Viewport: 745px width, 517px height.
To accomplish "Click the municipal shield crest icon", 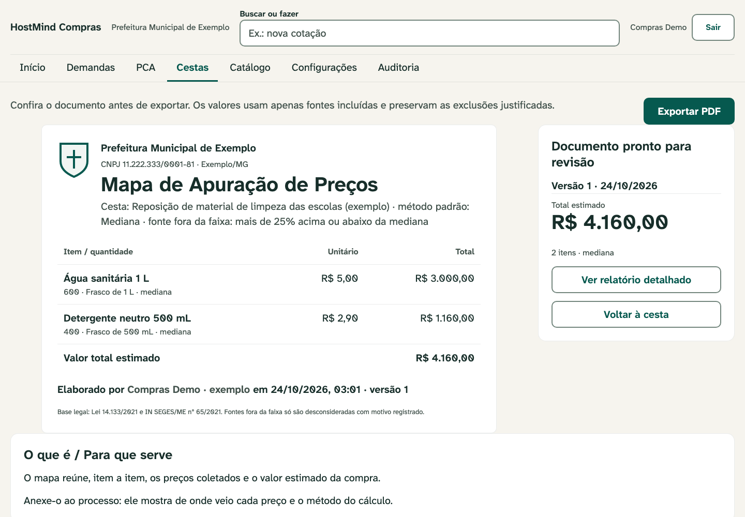I will tap(74, 160).
